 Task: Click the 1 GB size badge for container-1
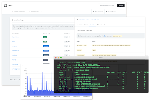pyautogui.click(x=66, y=46)
